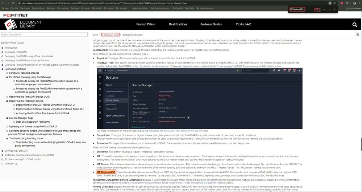362x192 pixels.
Task: Collapse FortiSOAR licensing using FortiManager bullet
Action: coord(7,77)
